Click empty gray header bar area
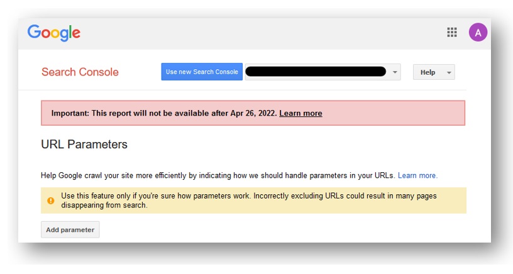 pyautogui.click(x=262, y=33)
